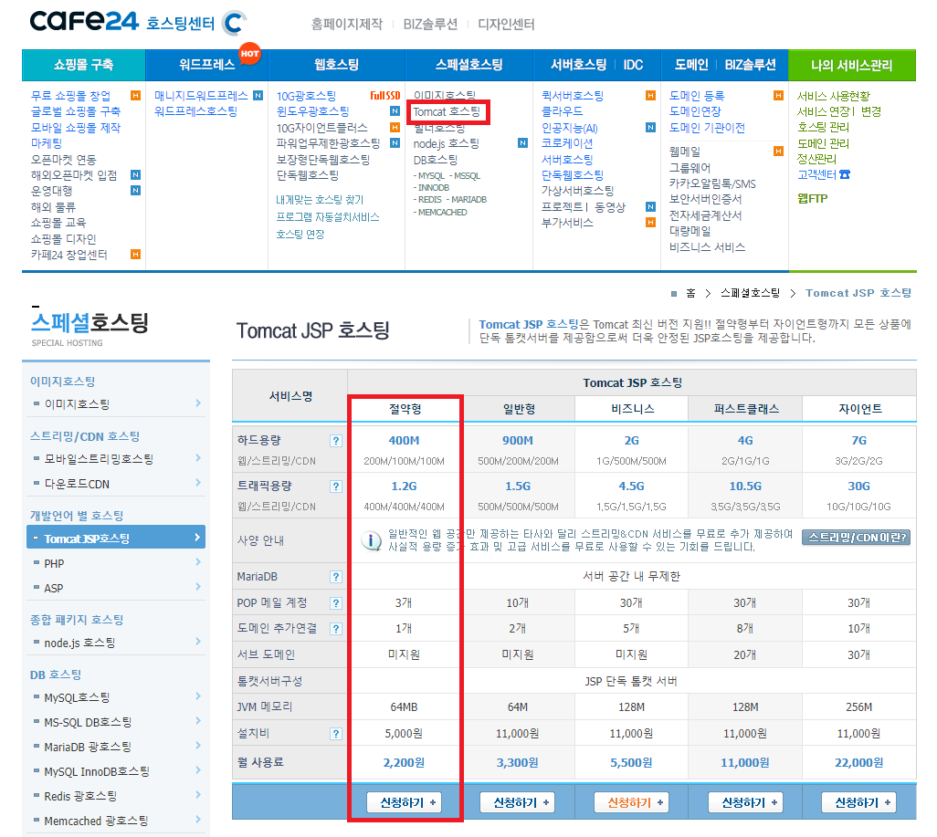Open 워드프레스호스팅 link under 워드프레스
This screenshot has height=837, width=937.
[196, 111]
